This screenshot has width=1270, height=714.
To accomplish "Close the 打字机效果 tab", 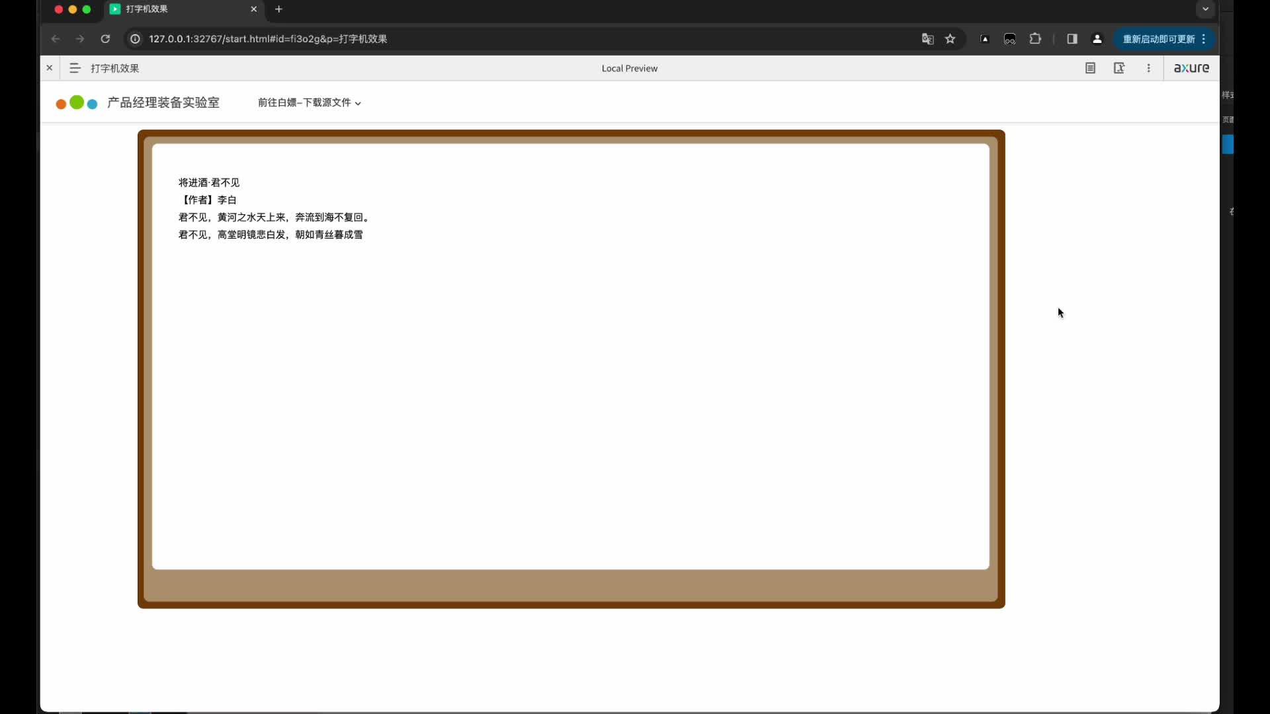I will tap(253, 9).
